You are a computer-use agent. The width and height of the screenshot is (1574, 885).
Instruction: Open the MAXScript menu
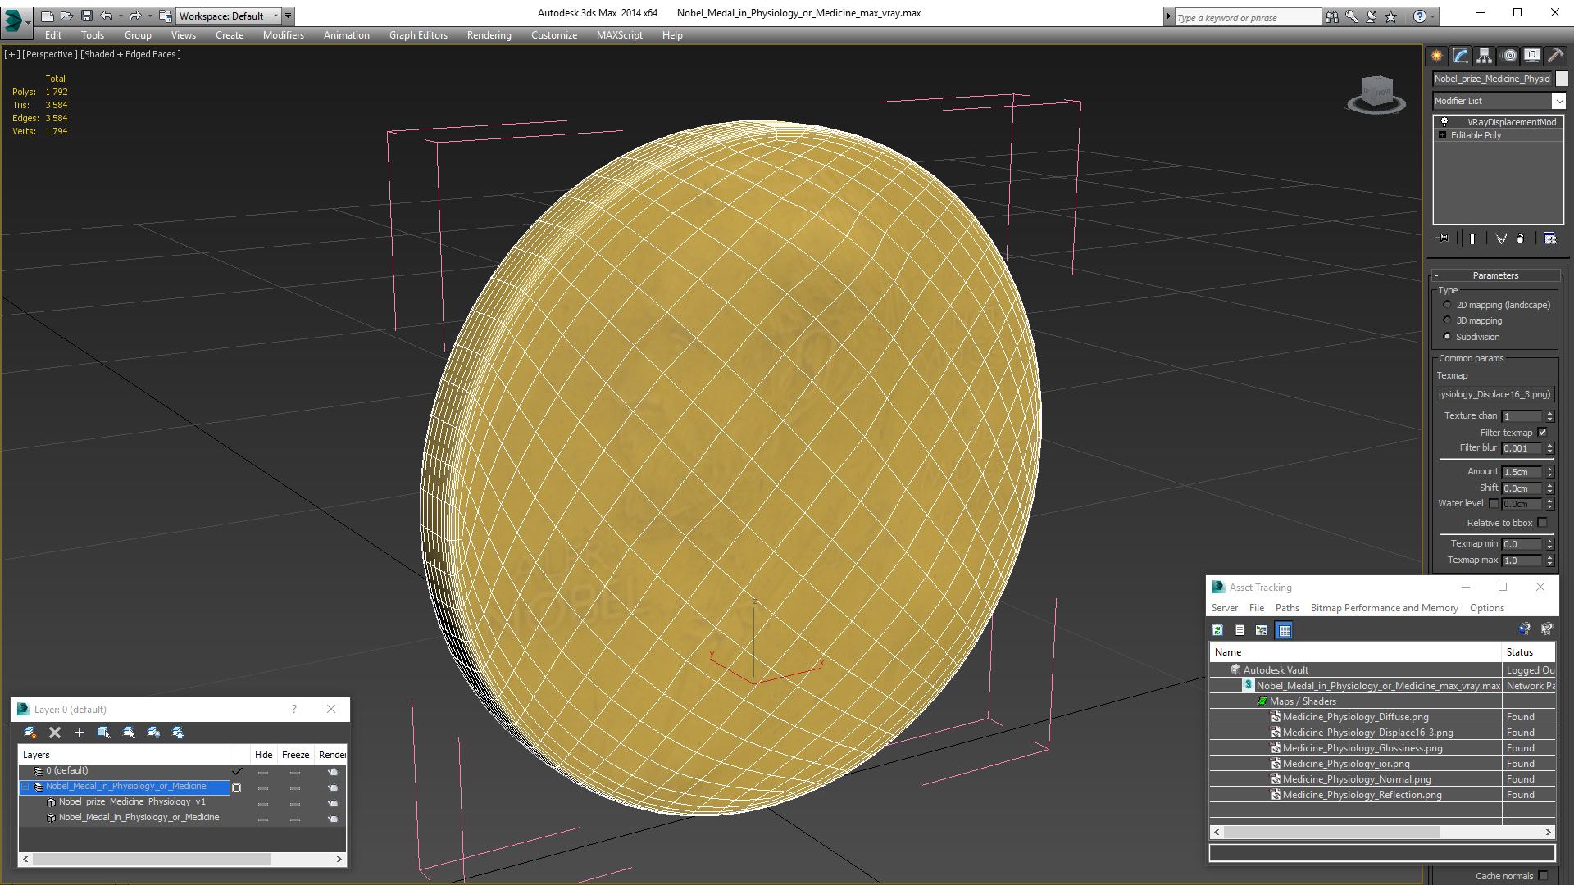619,35
